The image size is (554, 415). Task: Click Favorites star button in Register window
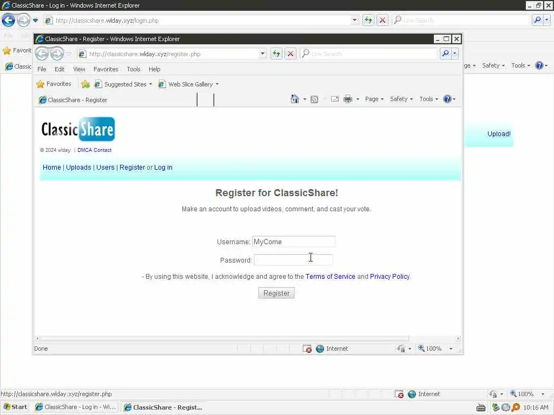pyautogui.click(x=54, y=84)
